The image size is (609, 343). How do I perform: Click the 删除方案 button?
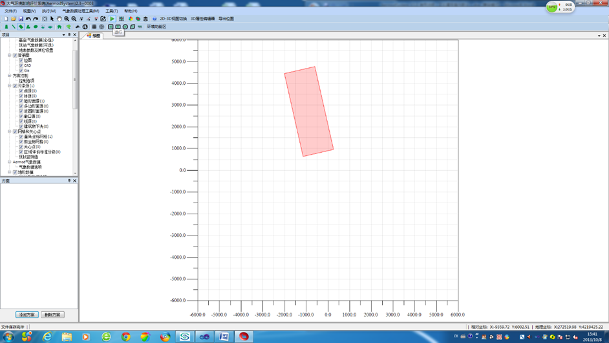[x=52, y=315]
